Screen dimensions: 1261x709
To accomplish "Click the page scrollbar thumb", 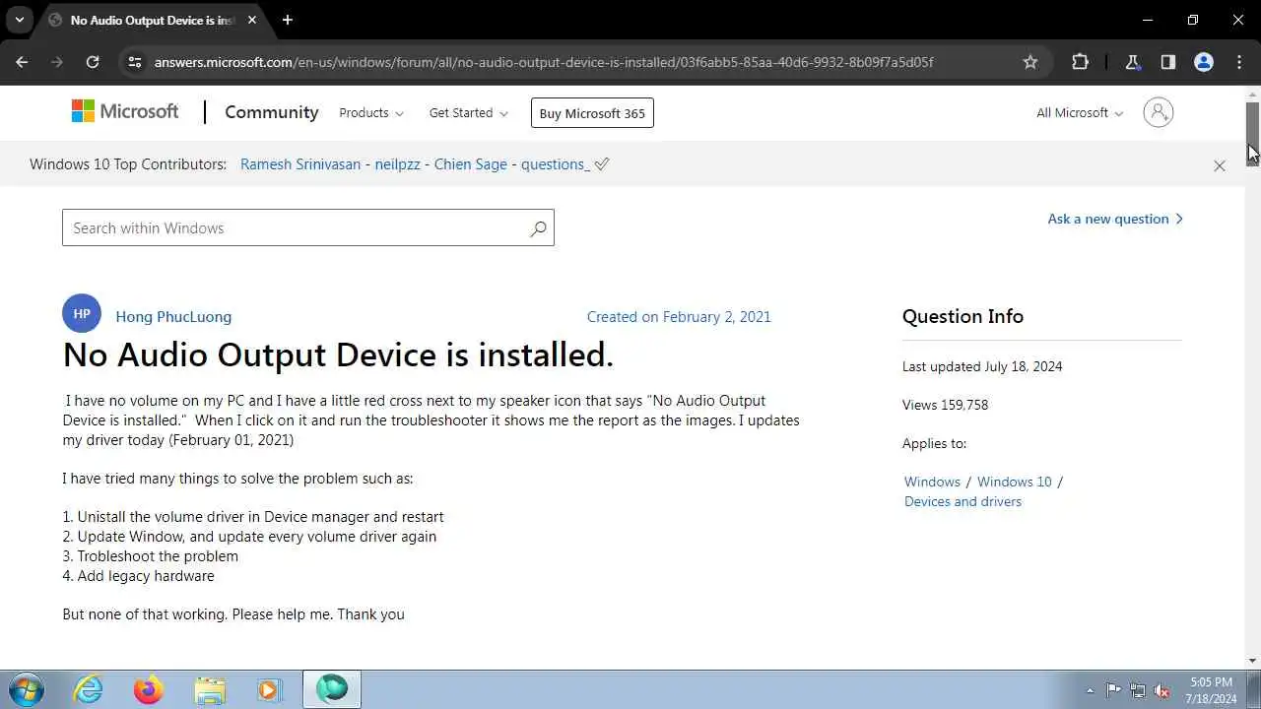I will [x=1252, y=134].
